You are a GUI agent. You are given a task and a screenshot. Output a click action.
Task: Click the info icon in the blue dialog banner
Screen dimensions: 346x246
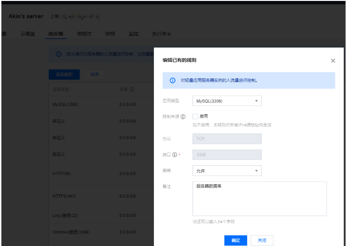pyautogui.click(x=173, y=80)
